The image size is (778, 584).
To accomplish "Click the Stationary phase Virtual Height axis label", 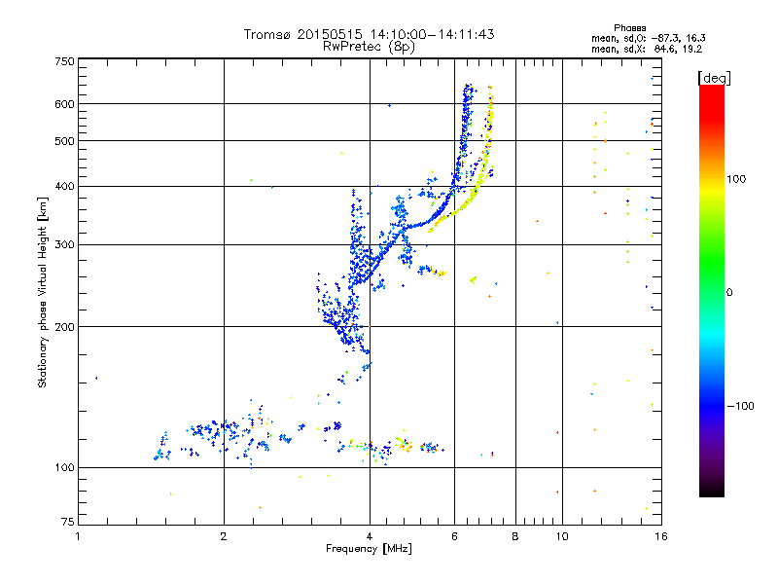I will [x=42, y=292].
